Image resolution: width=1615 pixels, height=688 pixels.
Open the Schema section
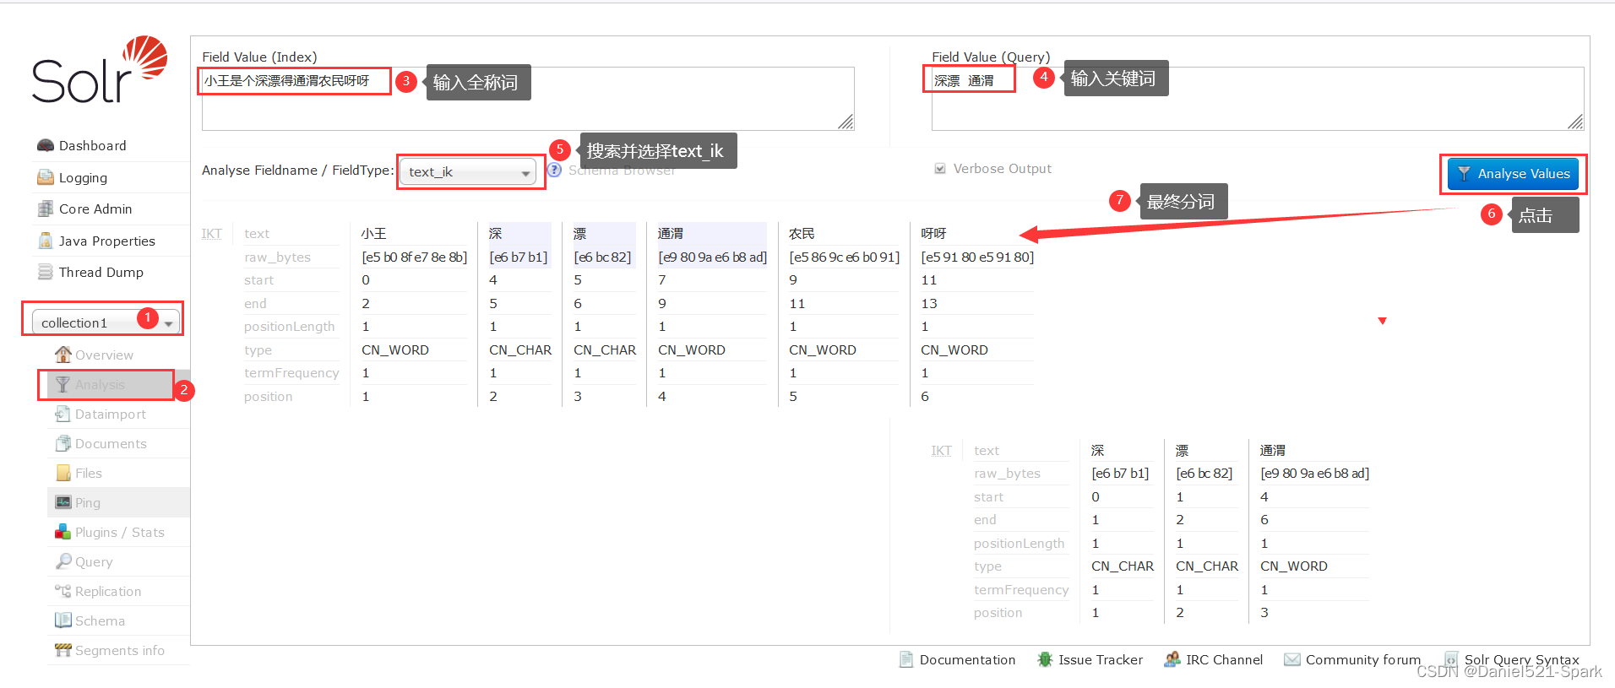pos(100,620)
